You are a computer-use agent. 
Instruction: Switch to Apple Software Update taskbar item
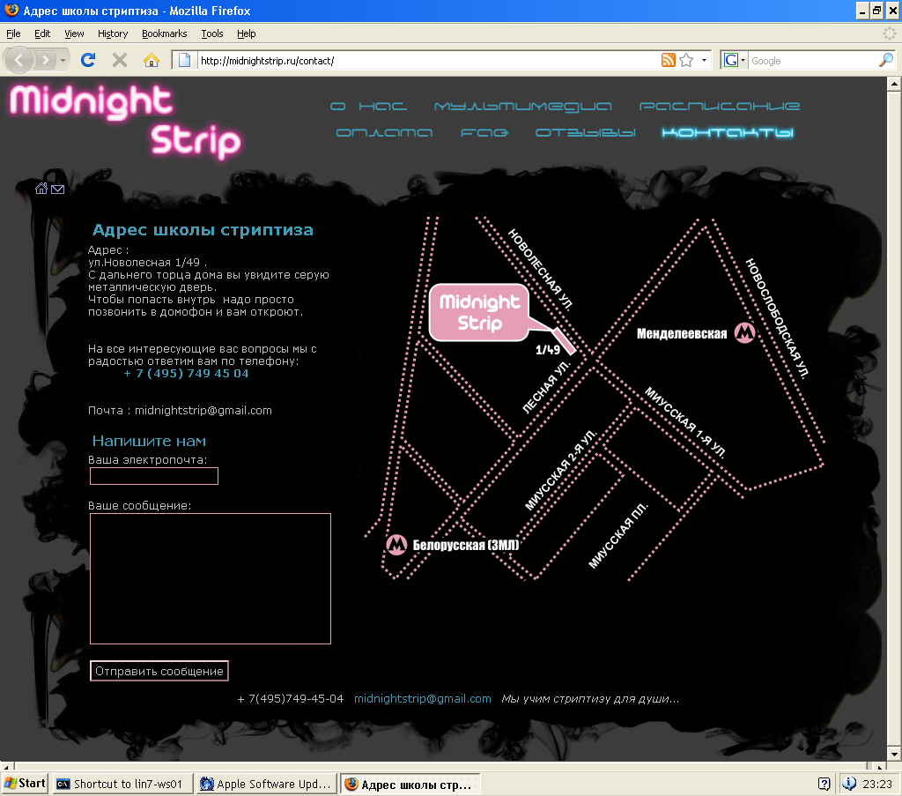pos(266,784)
